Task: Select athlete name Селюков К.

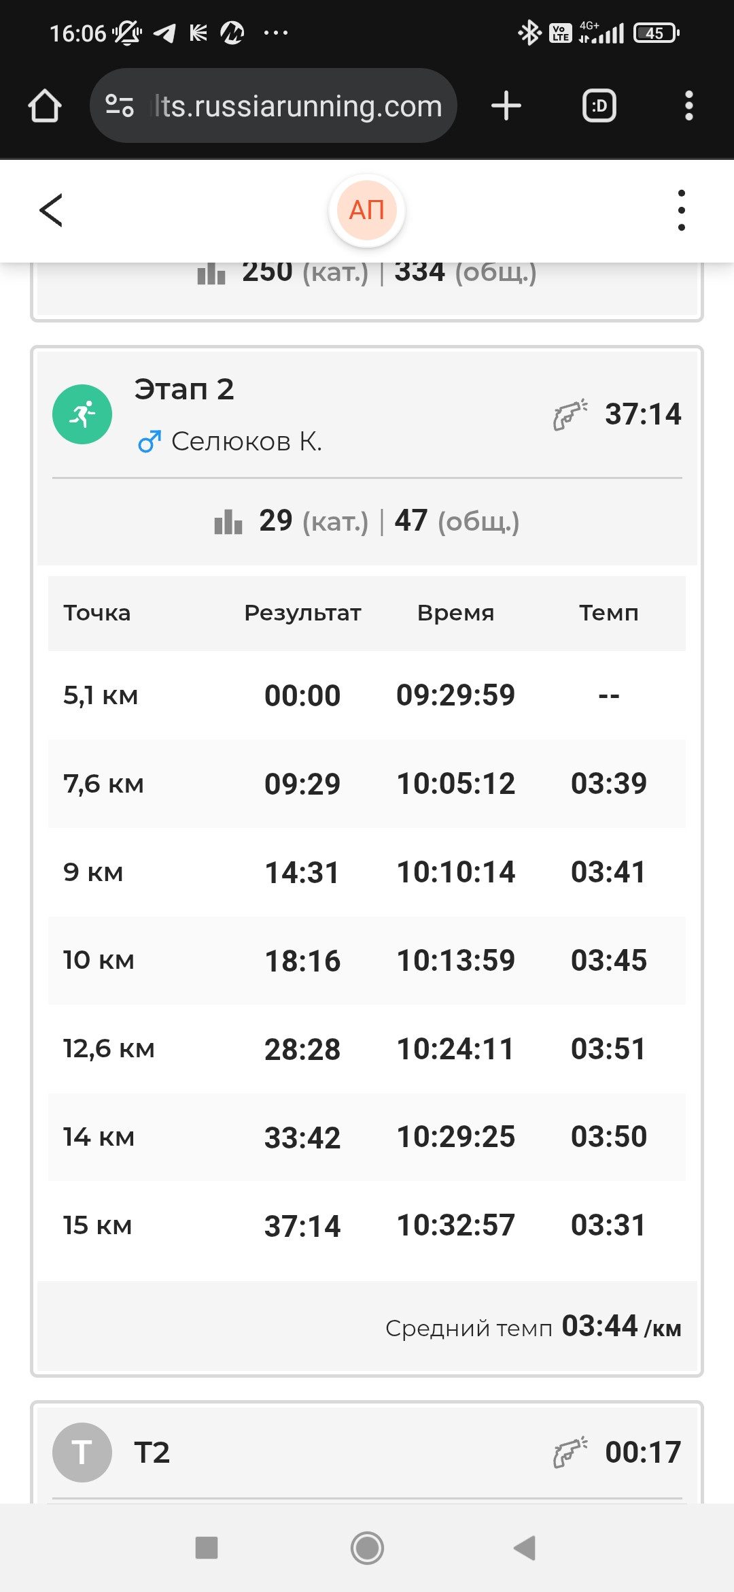Action: click(x=246, y=442)
